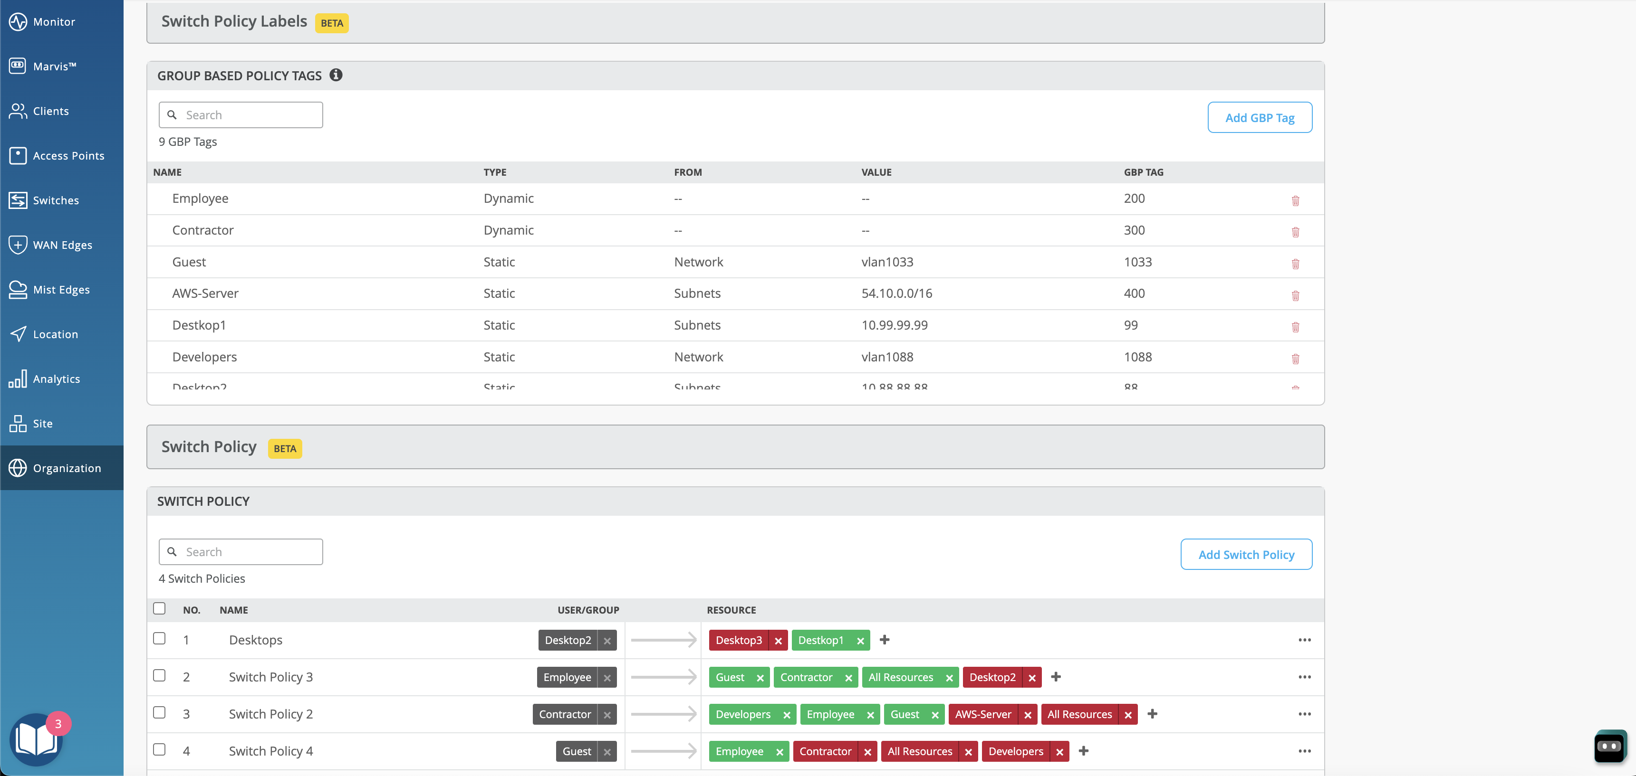Click the Add GBP Tag button
The image size is (1636, 776).
(x=1260, y=117)
